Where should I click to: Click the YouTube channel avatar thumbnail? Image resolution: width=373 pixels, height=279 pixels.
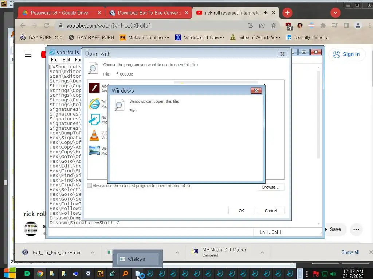pyautogui.click(x=31, y=229)
